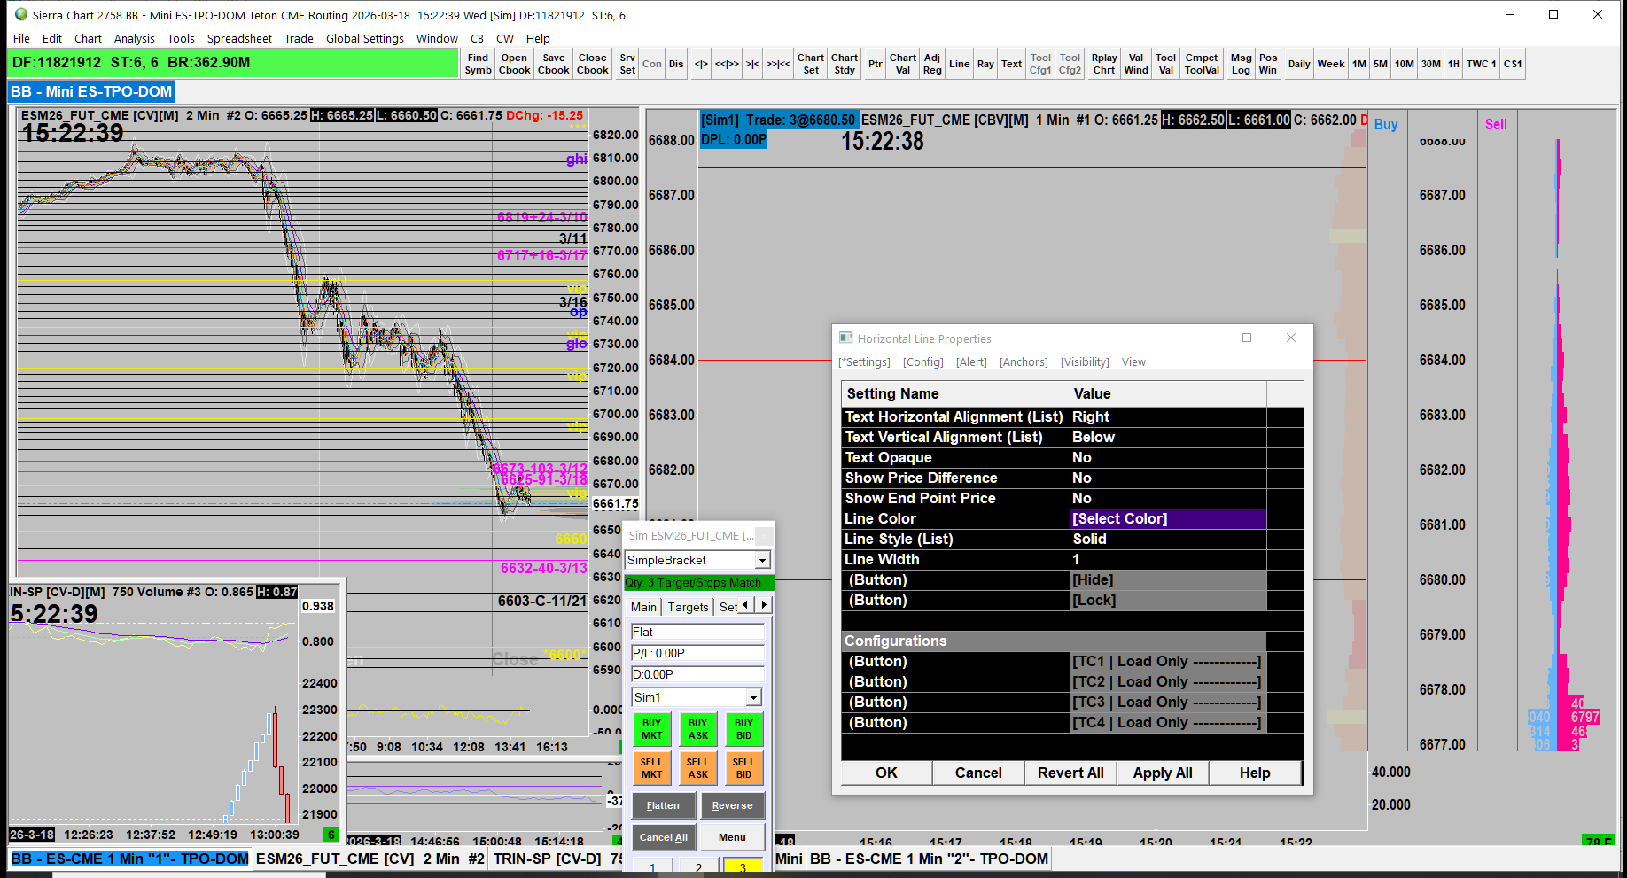Expand the Sim1 account dropdown
The image size is (1627, 878).
[x=752, y=697]
